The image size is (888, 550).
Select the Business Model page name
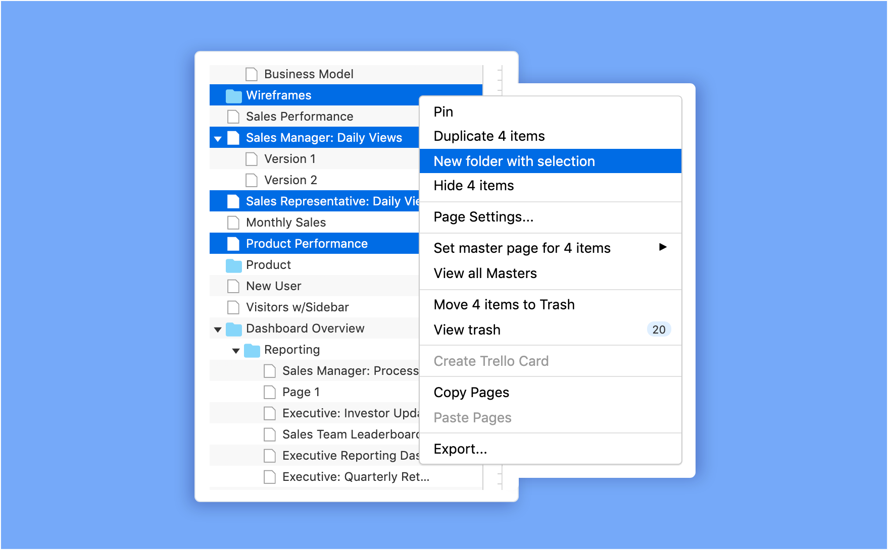[309, 74]
